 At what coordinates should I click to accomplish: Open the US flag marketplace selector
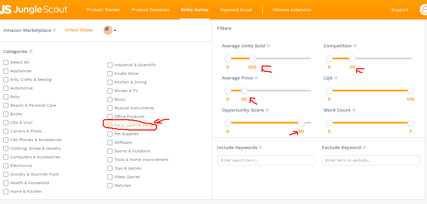point(108,30)
